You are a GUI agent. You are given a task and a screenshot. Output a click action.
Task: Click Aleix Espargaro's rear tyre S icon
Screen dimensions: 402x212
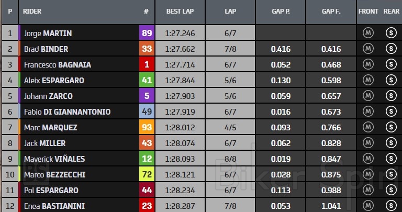point(390,81)
